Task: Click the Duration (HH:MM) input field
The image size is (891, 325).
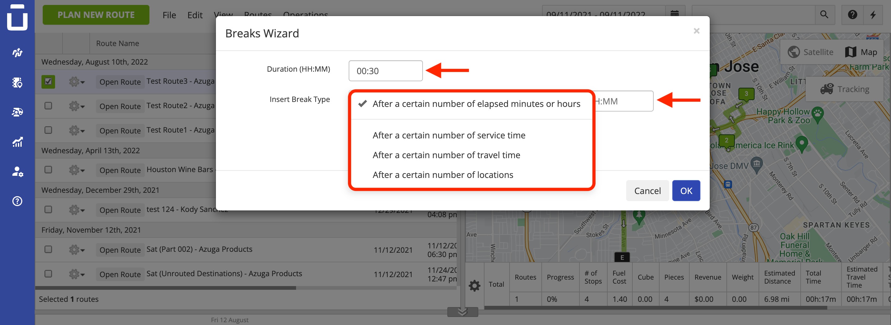Action: tap(385, 71)
